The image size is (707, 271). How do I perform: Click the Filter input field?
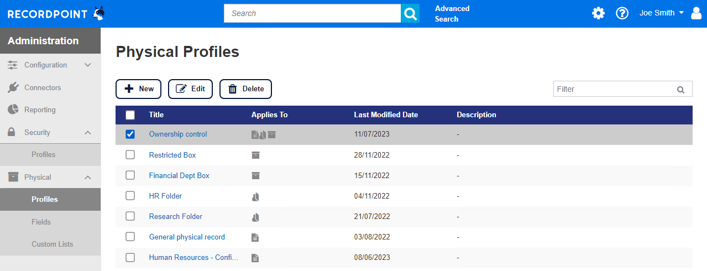pyautogui.click(x=622, y=89)
